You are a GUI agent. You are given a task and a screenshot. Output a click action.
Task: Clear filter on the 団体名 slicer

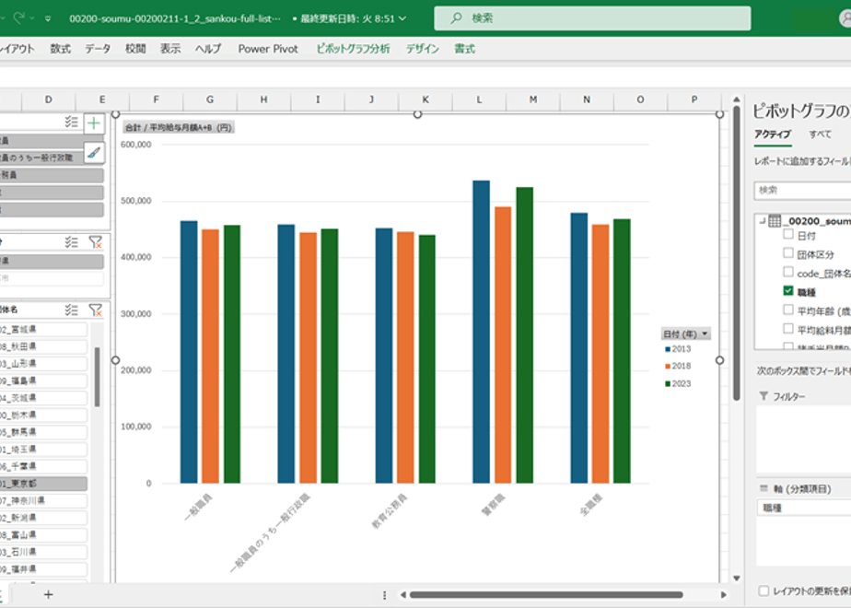tap(96, 310)
